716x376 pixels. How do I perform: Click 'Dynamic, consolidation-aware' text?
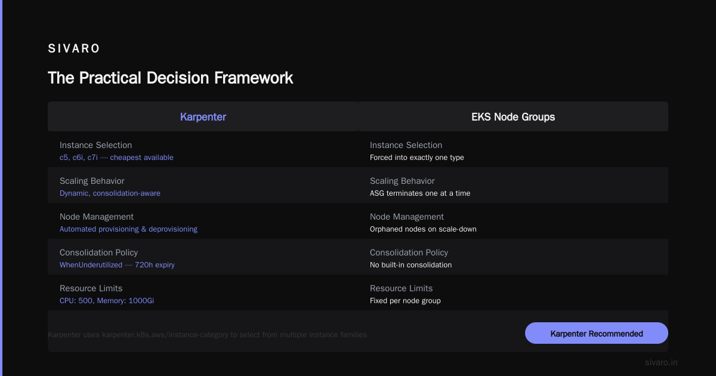click(x=110, y=193)
